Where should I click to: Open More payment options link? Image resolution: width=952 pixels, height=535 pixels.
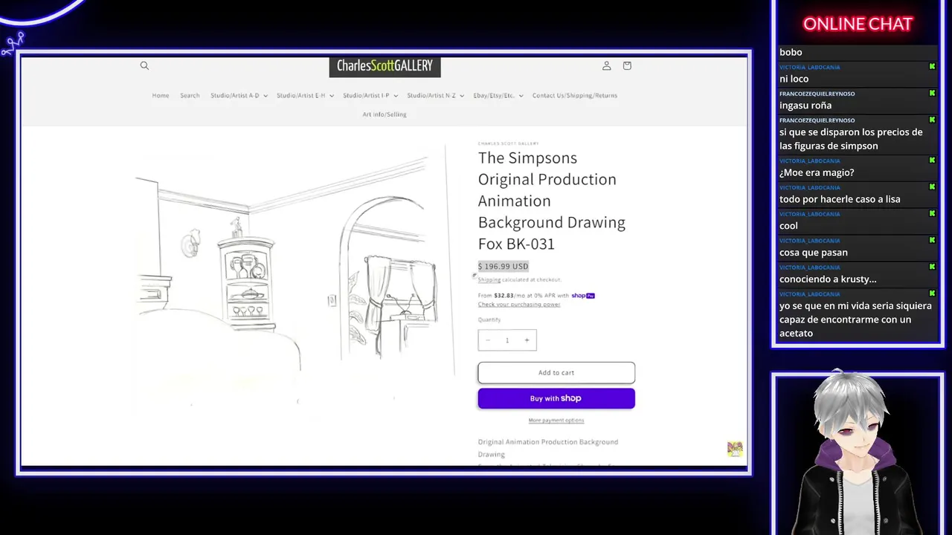point(556,421)
